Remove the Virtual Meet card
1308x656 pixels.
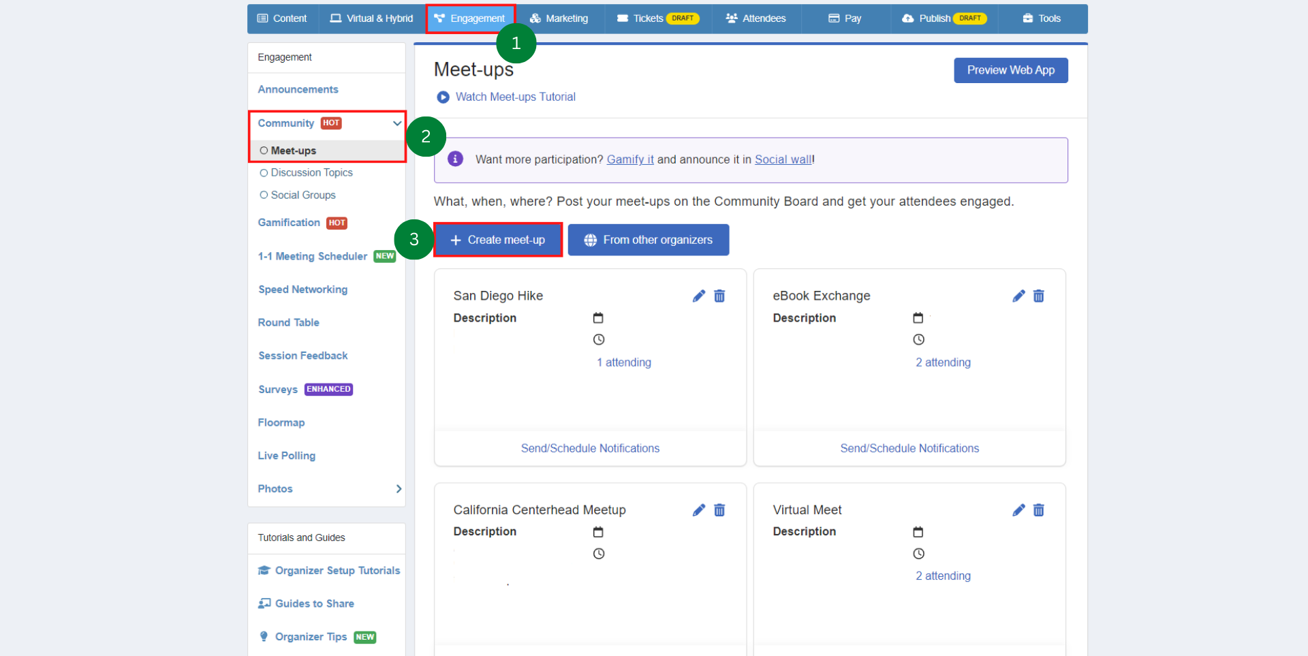[x=1039, y=510]
